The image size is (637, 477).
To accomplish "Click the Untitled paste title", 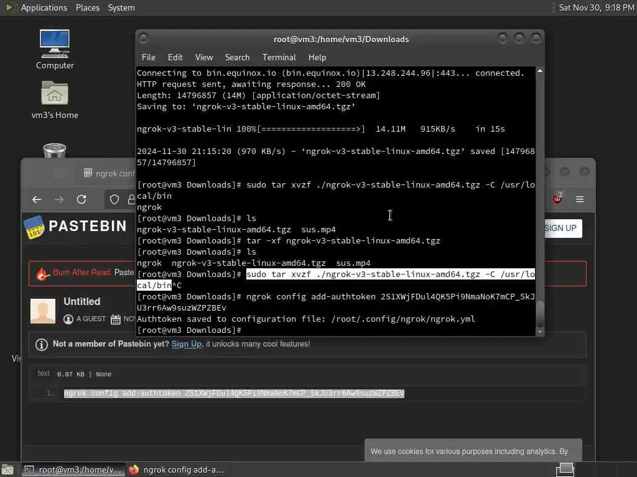I will (81, 301).
